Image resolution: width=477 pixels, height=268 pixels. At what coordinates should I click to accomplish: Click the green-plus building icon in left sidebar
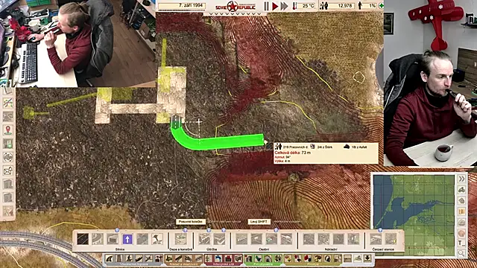8,144
